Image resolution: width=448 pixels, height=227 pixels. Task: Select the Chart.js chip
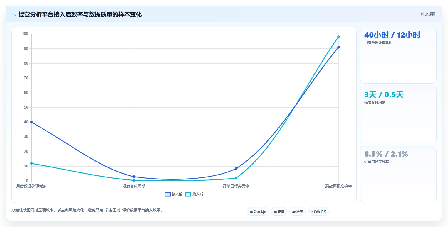(x=258, y=211)
